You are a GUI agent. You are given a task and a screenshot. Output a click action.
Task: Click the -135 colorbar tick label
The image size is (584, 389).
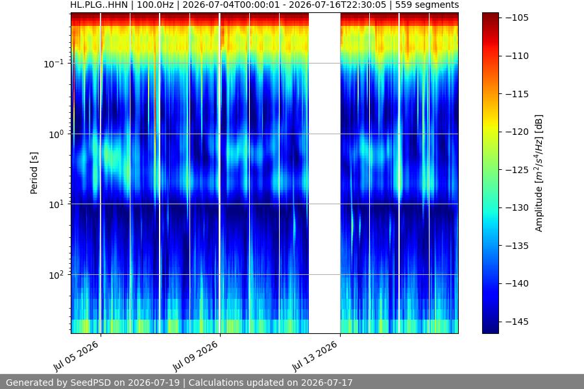click(517, 245)
